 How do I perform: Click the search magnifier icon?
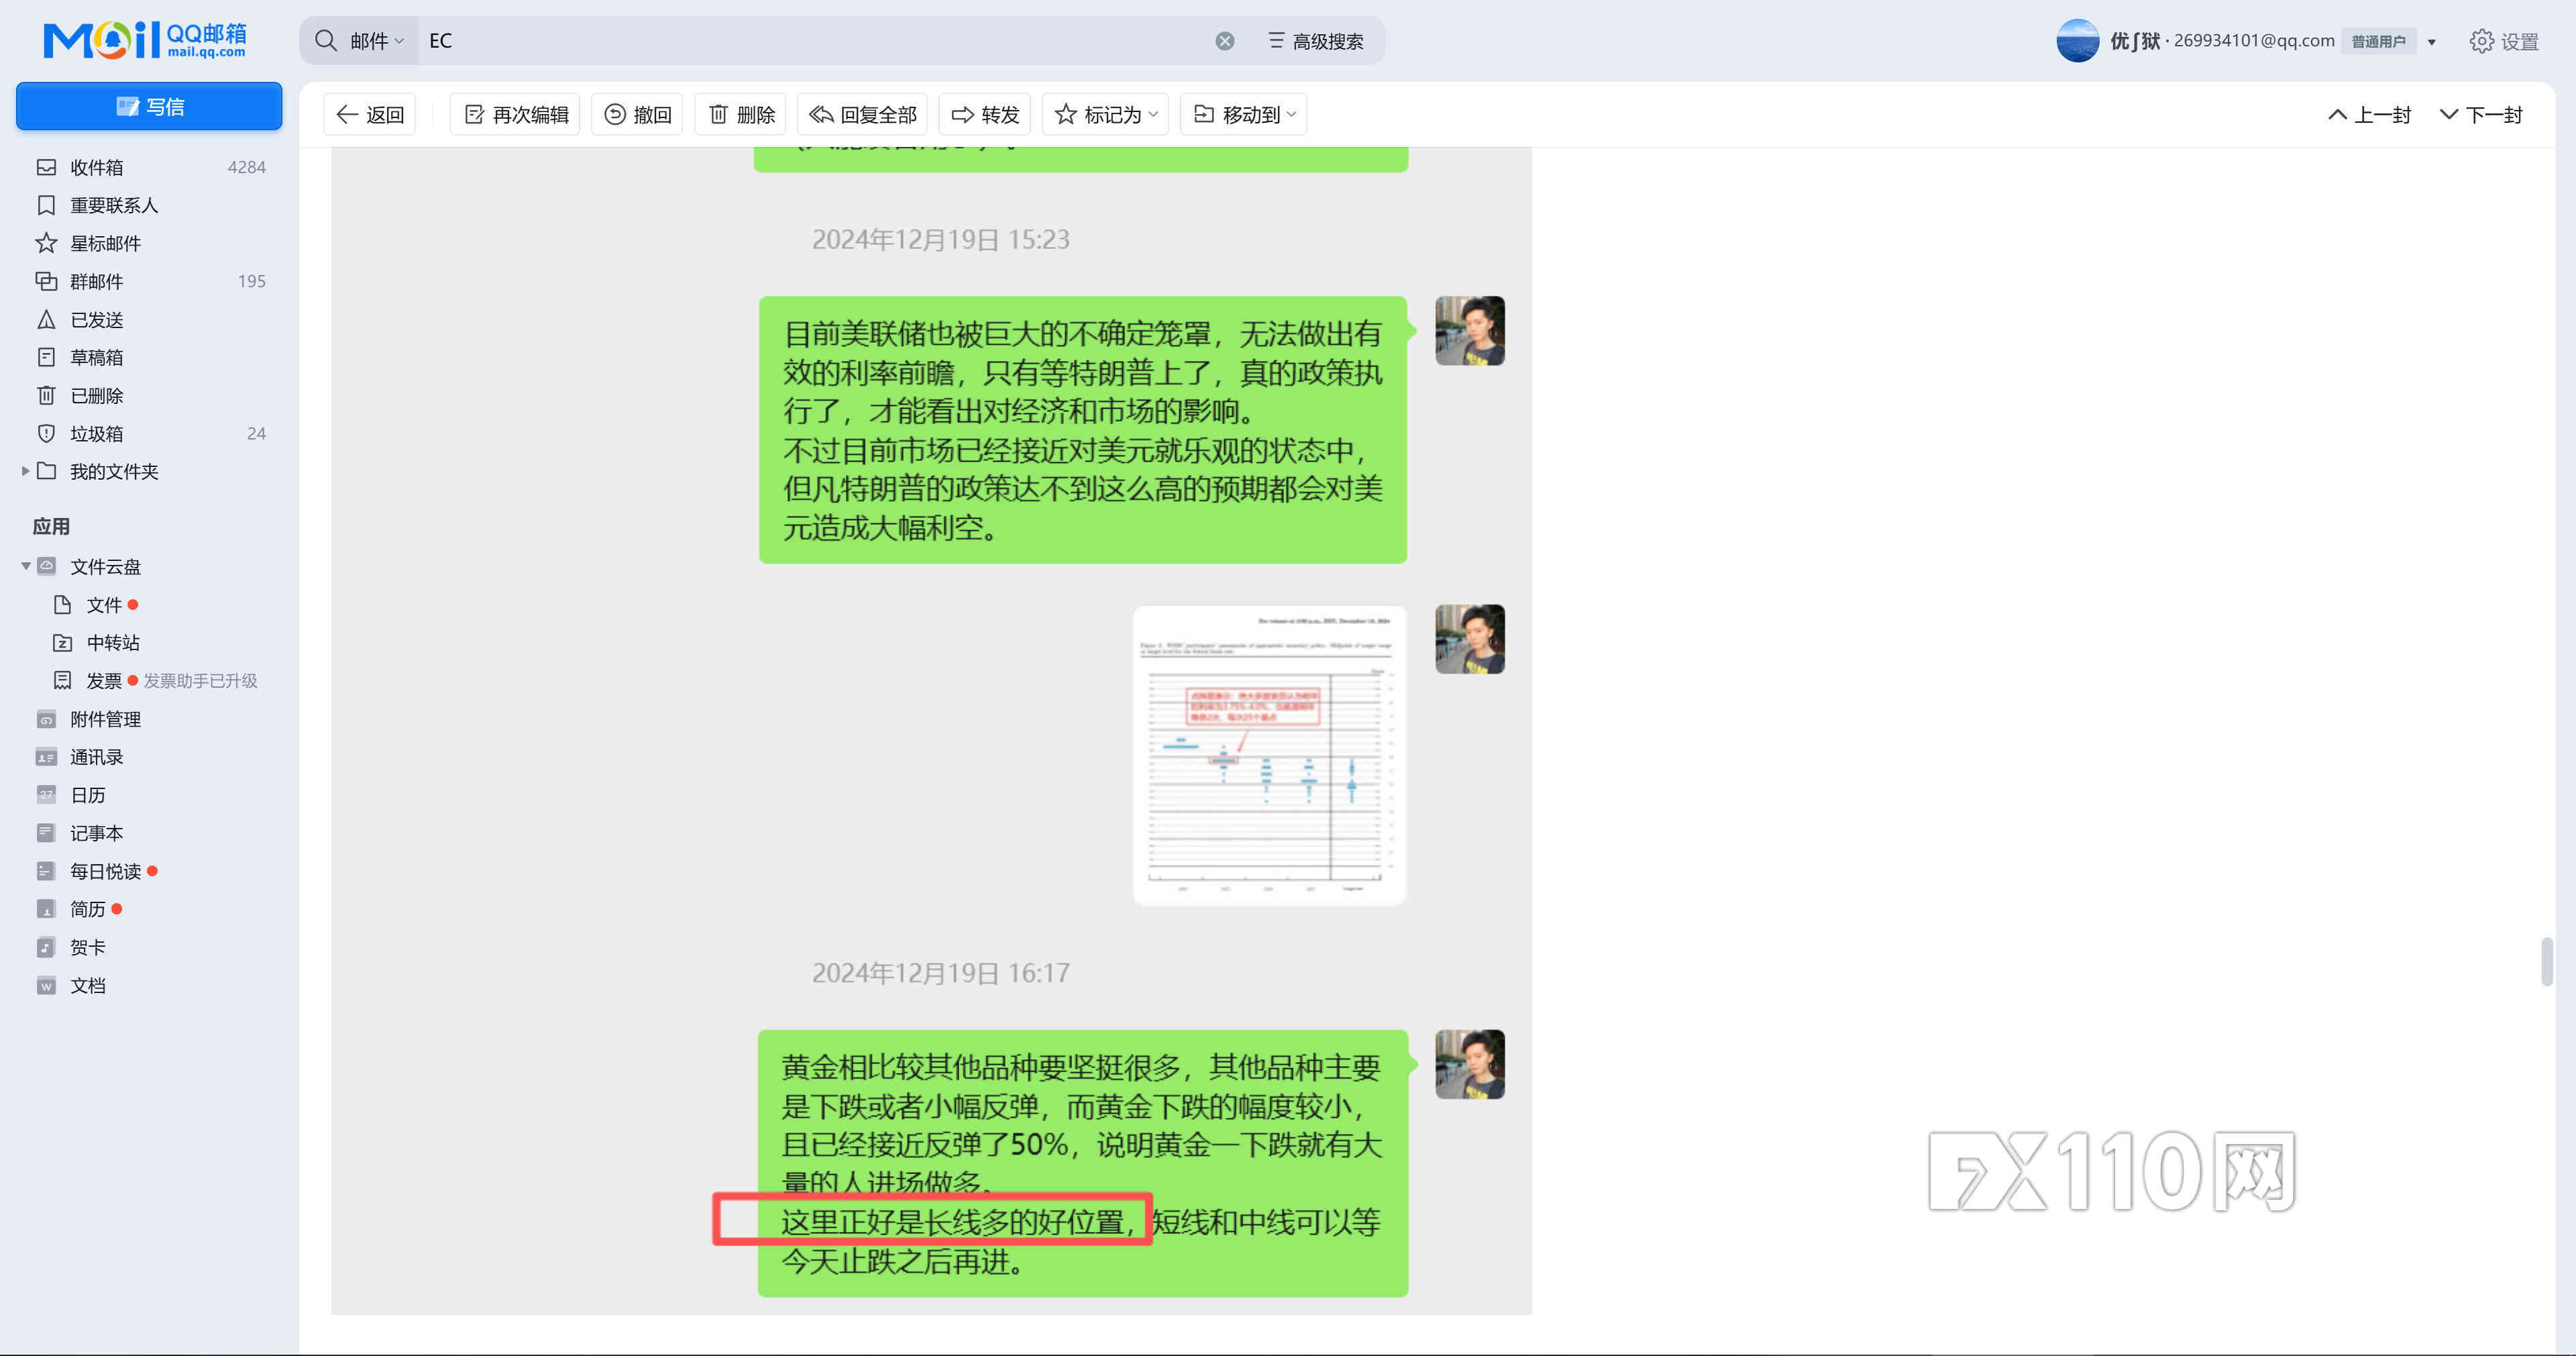tap(326, 41)
